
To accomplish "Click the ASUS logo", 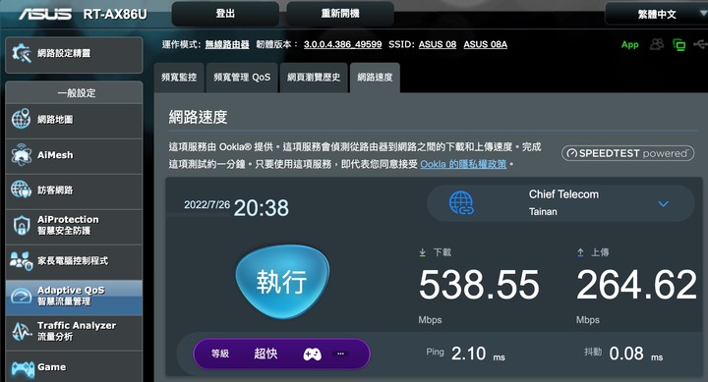I will [44, 14].
